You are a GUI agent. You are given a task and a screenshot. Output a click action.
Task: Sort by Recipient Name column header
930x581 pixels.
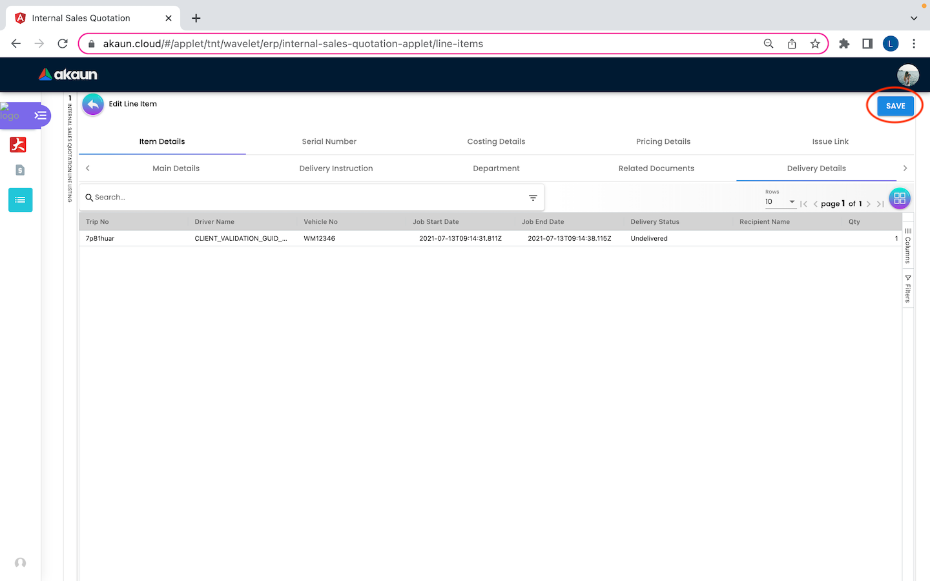click(765, 222)
